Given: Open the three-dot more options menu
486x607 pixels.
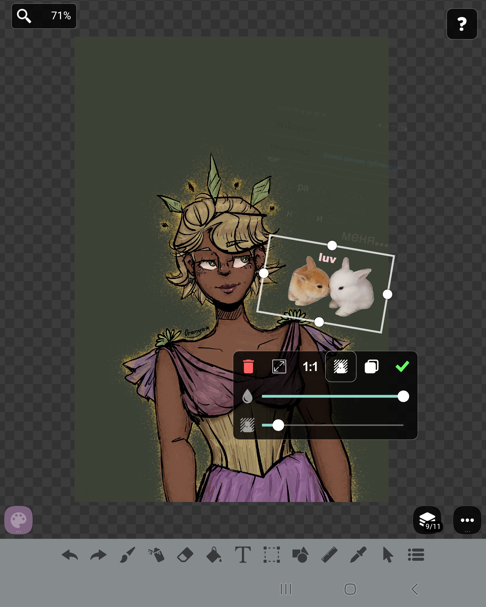Looking at the screenshot, I should (x=467, y=520).
